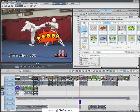Open the 1-Click wizard button
Screen dimensions: 140x112
click(19, 6)
